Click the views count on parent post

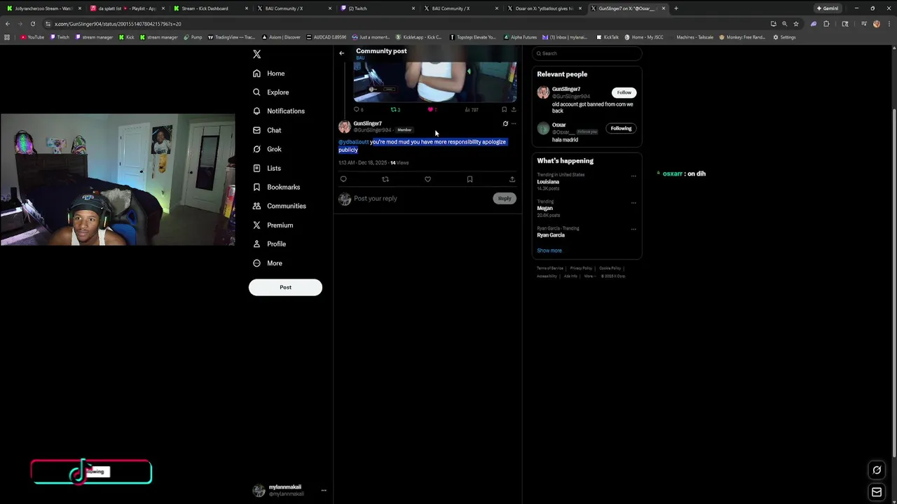click(472, 109)
